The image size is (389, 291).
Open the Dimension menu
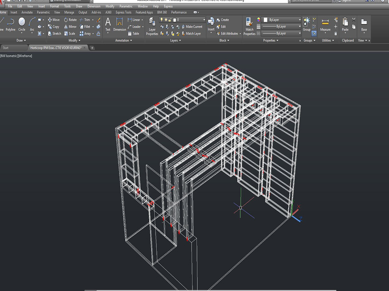pos(94,6)
